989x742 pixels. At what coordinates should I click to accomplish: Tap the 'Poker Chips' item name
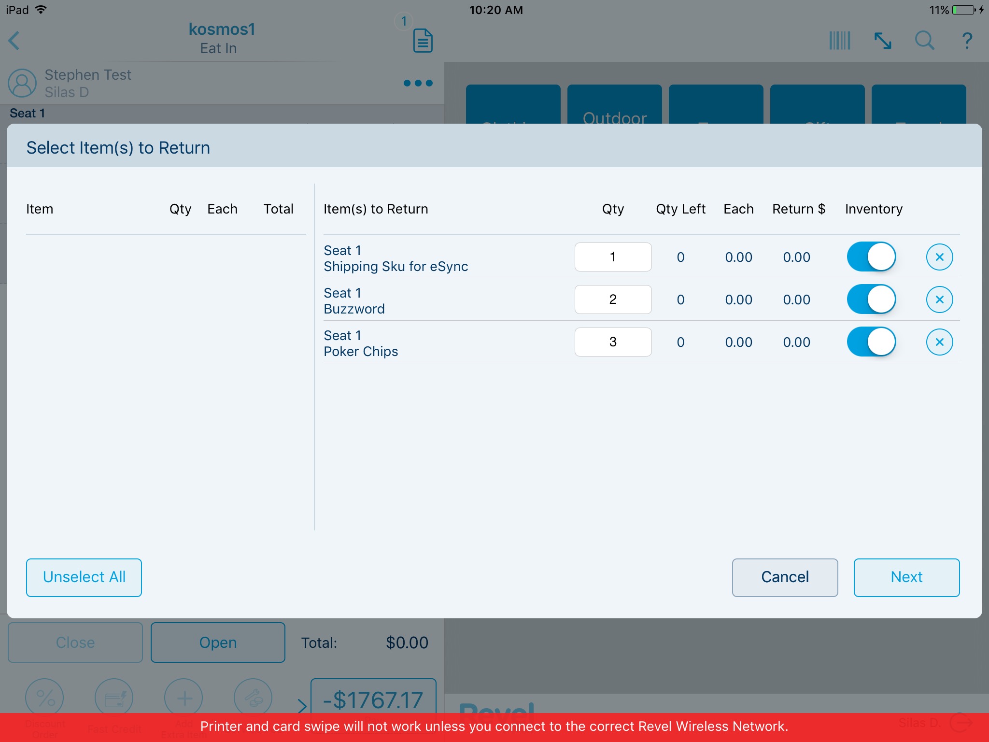361,352
